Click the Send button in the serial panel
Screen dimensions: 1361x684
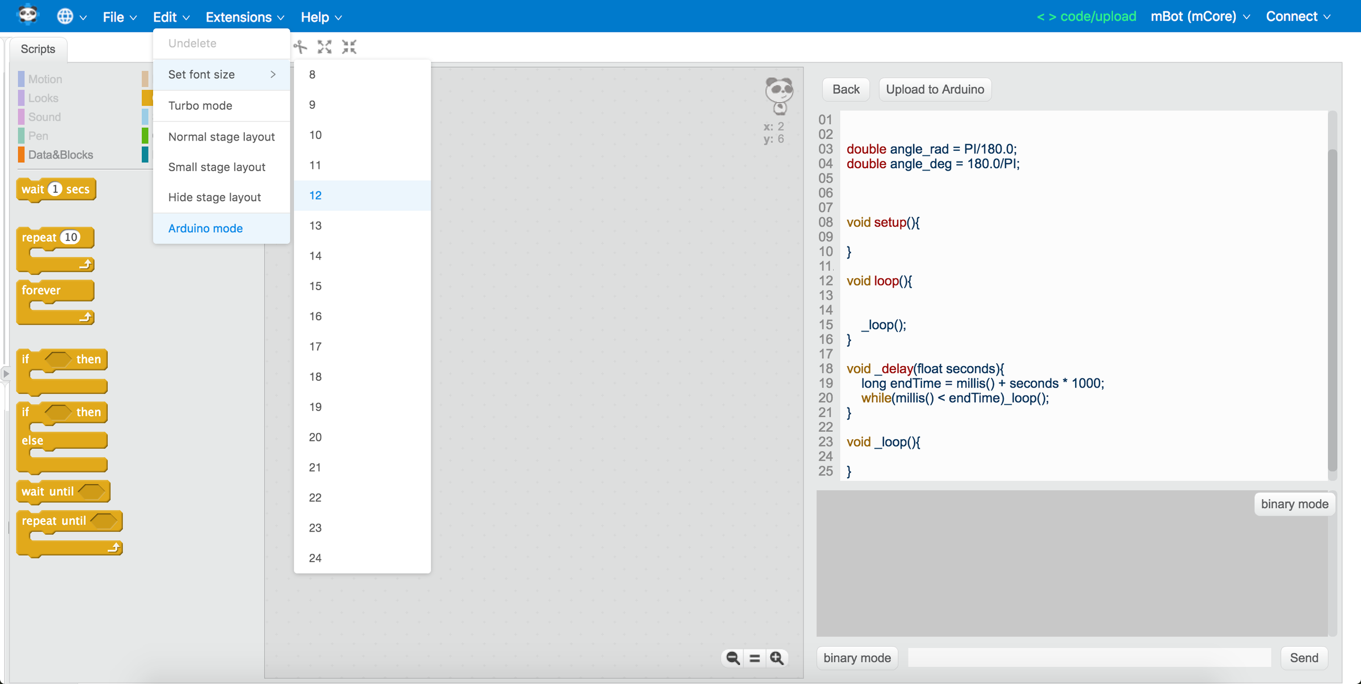1304,658
